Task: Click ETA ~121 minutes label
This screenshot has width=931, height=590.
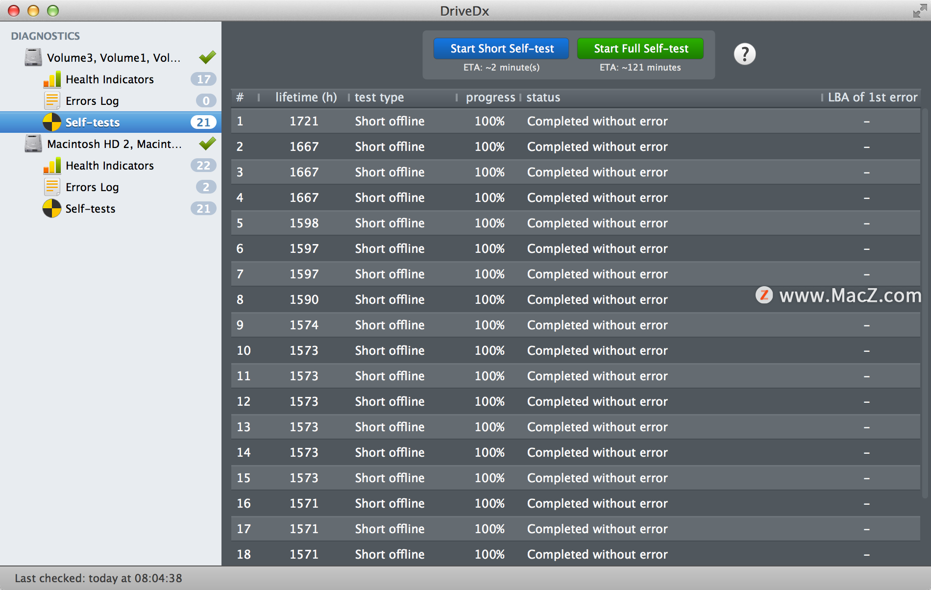Action: click(640, 67)
